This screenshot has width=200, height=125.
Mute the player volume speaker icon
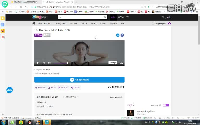pos(49,63)
